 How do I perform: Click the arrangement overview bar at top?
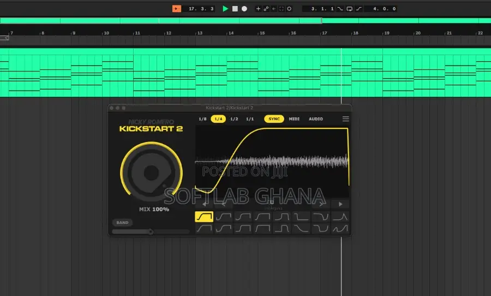(245, 21)
